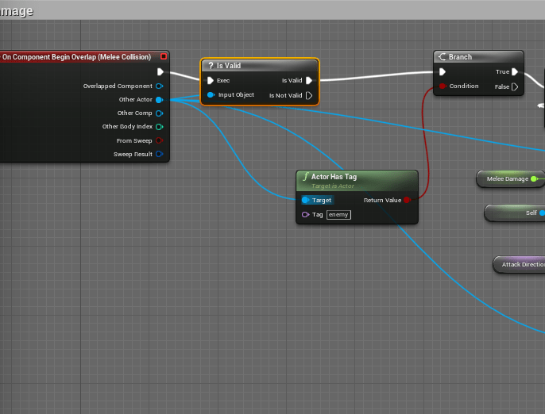Click the Other Comp output pin
Viewport: 545px width, 414px height.
click(x=159, y=113)
